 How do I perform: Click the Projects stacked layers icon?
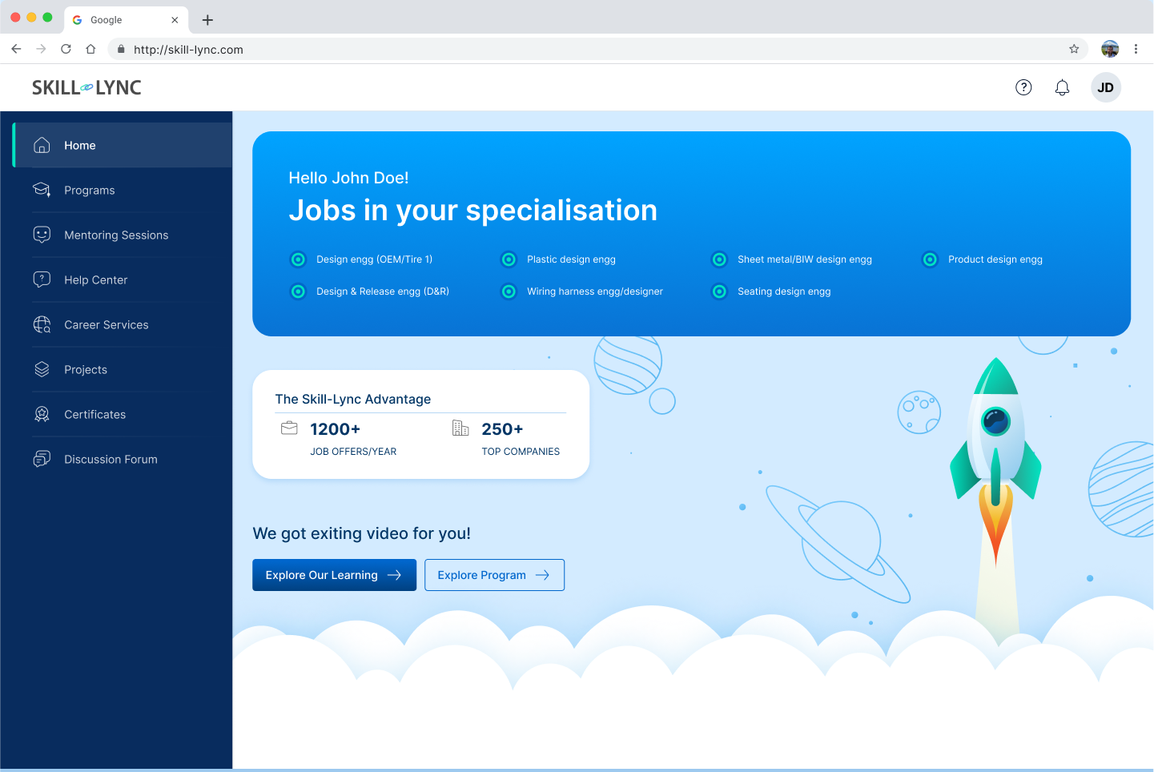point(42,369)
